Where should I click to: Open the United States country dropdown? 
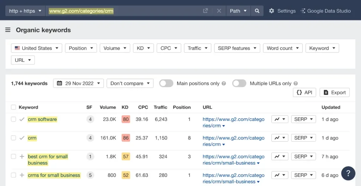[x=37, y=48]
